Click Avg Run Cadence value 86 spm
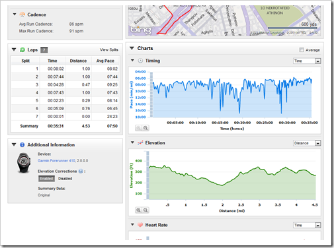This screenshot has width=334, height=248. (x=76, y=24)
